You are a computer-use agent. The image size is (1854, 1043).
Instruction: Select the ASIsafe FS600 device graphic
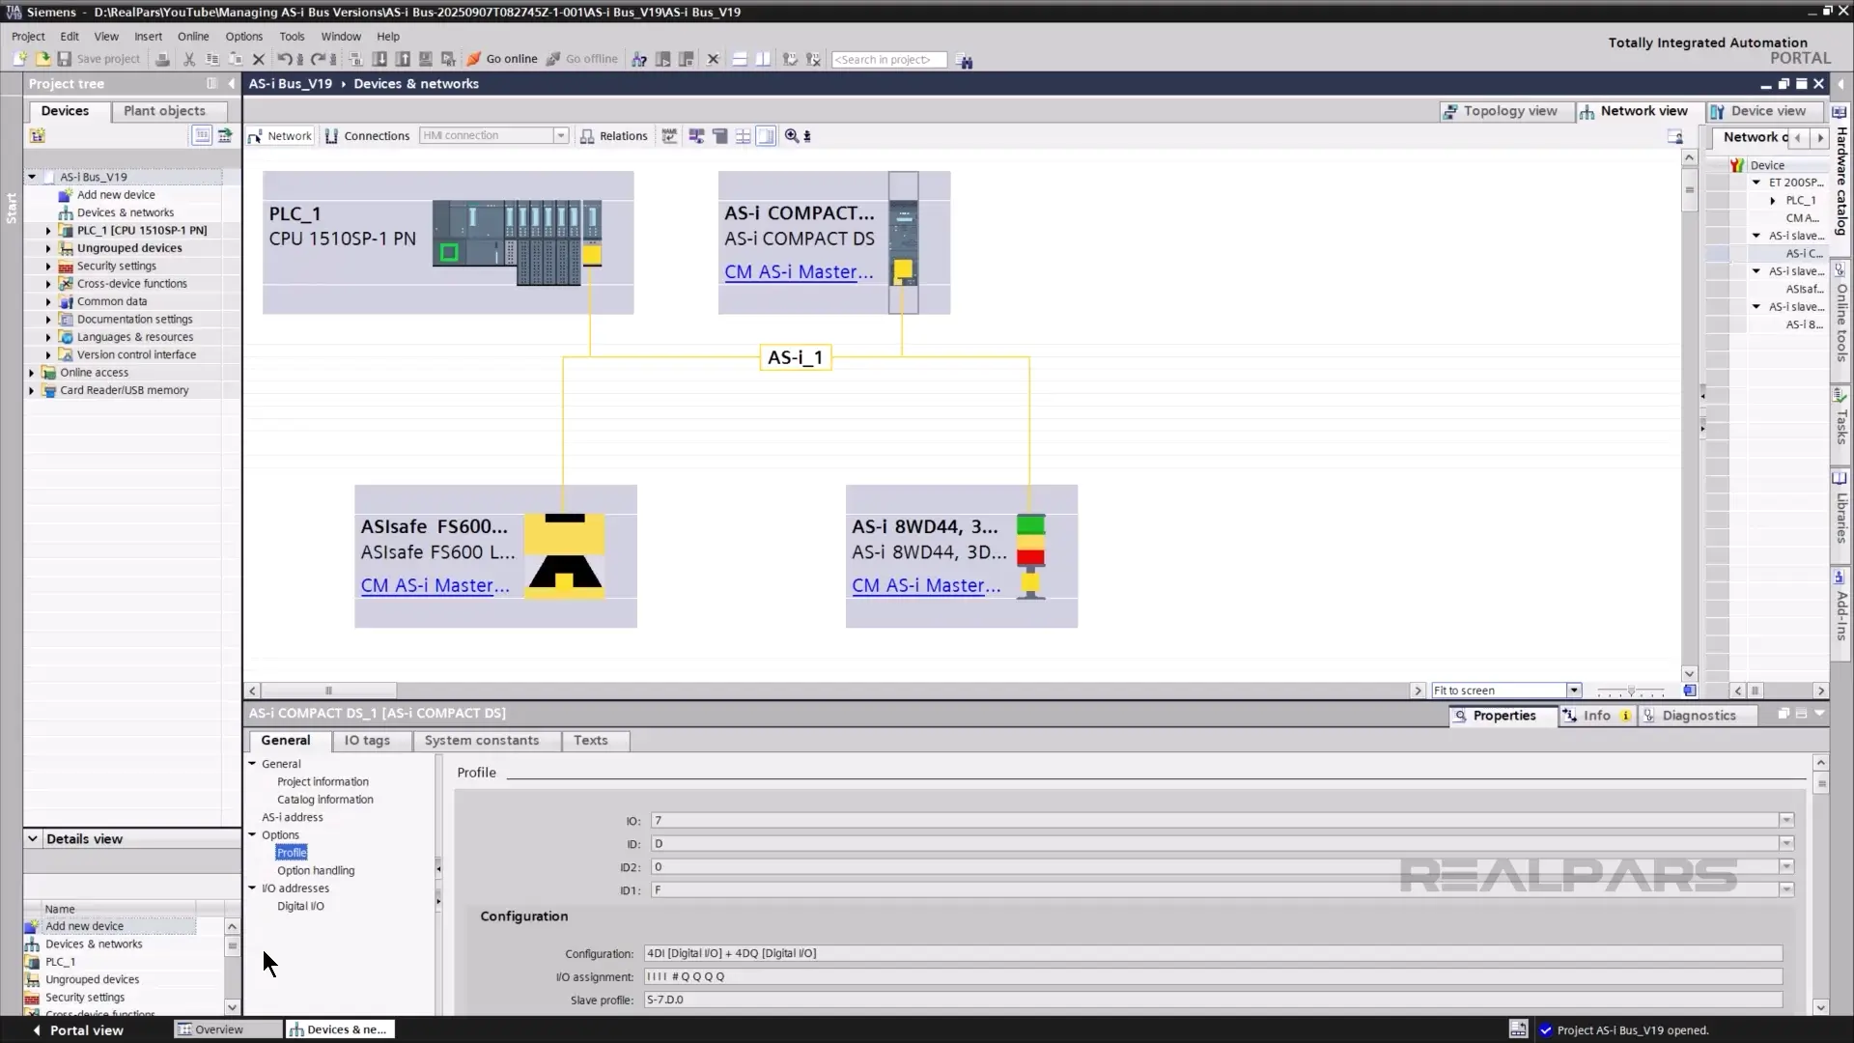coord(565,556)
